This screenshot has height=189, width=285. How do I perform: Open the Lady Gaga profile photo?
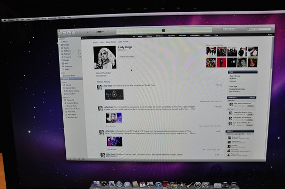tap(105, 57)
